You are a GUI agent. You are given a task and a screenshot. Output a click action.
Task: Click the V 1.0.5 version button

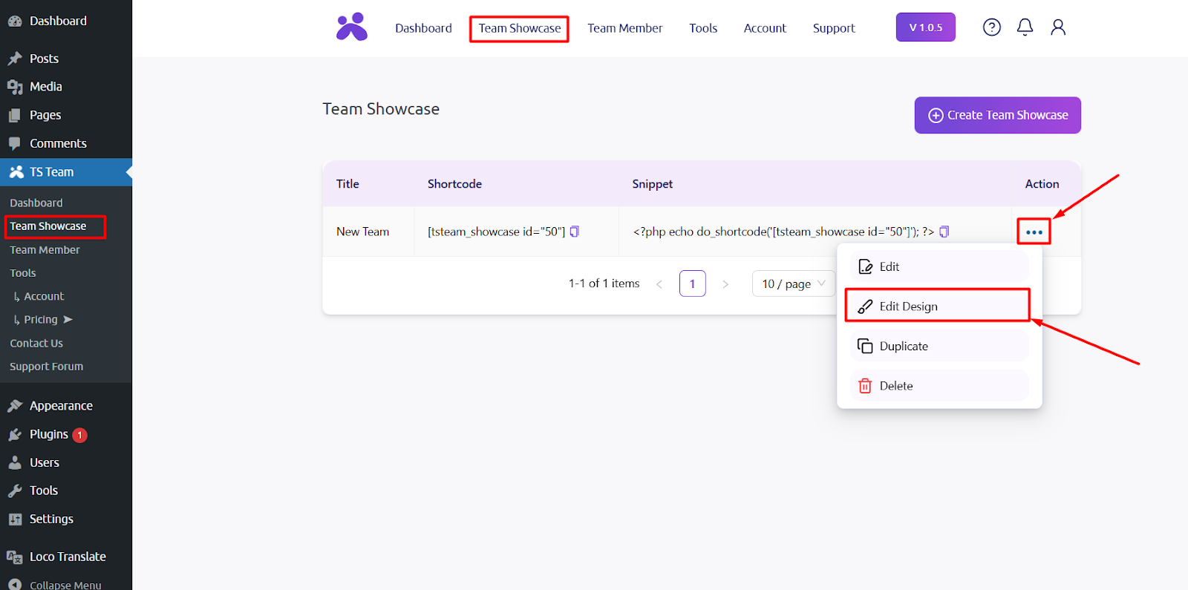click(x=925, y=27)
